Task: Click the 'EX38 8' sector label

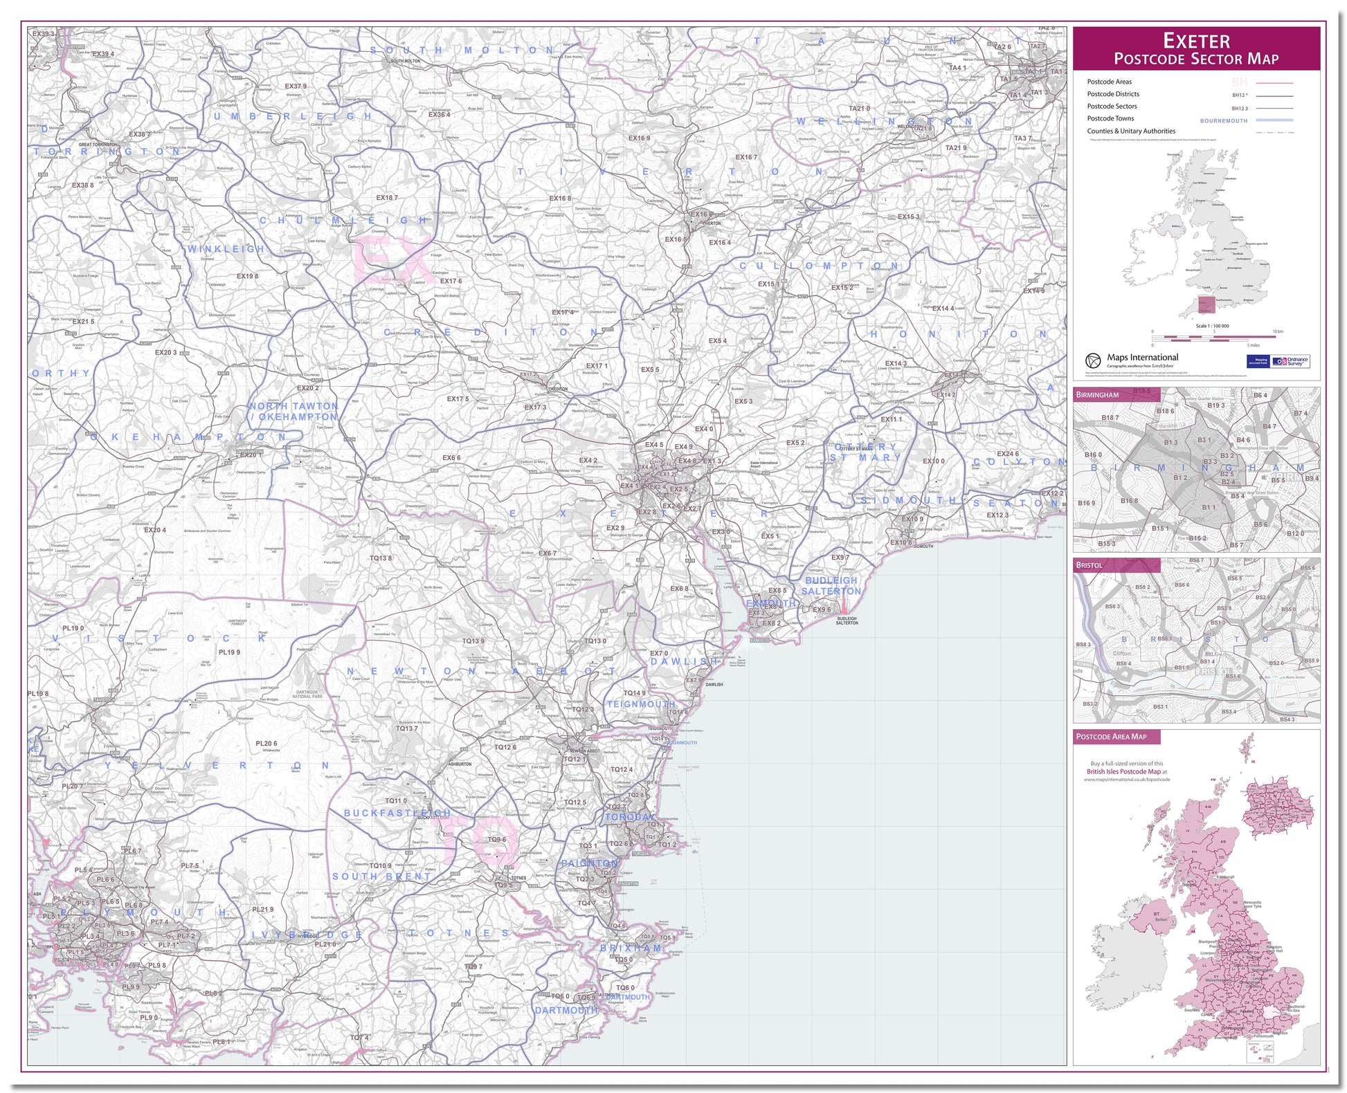Action: click(82, 185)
